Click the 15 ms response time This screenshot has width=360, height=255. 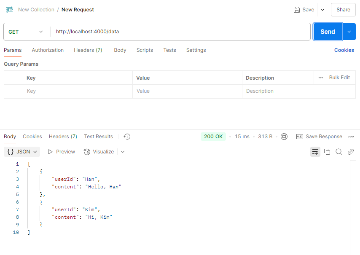(242, 137)
